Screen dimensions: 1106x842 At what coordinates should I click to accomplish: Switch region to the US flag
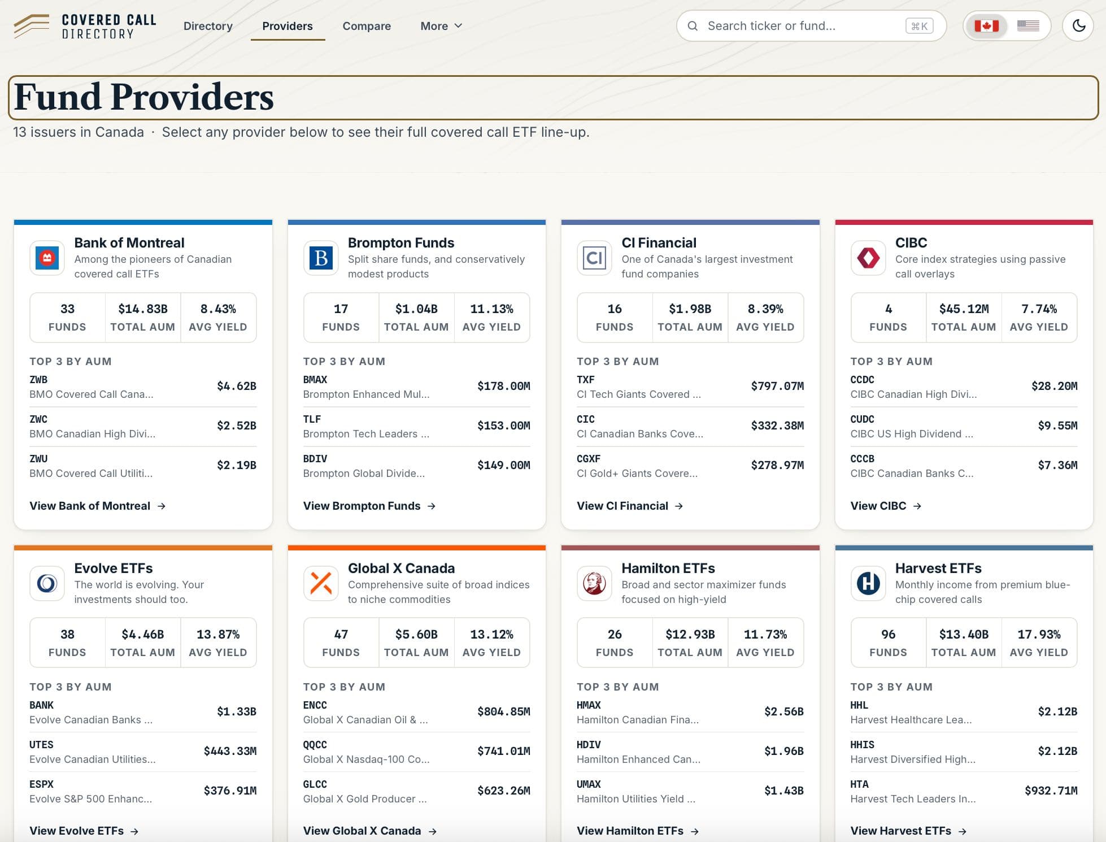click(x=1028, y=26)
